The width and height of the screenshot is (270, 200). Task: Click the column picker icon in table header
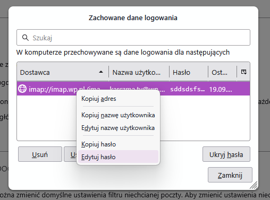pyautogui.click(x=243, y=72)
